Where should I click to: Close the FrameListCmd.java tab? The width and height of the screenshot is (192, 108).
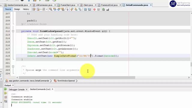pyautogui.click(x=120, y=5)
